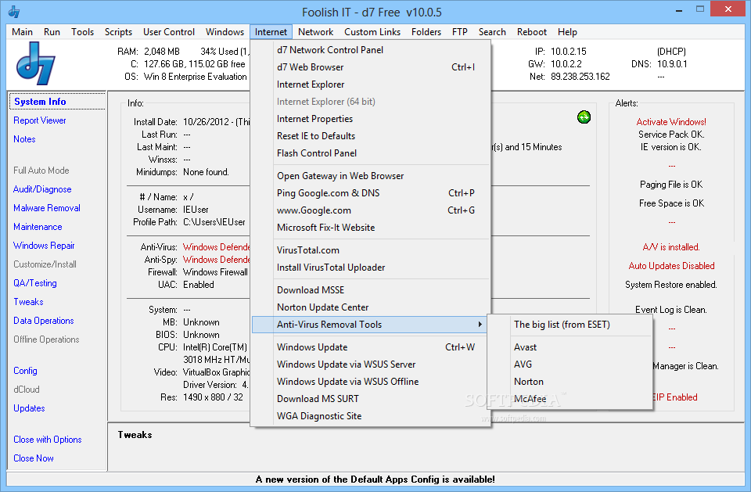
Task: Close the open Internet menu
Action: [271, 31]
